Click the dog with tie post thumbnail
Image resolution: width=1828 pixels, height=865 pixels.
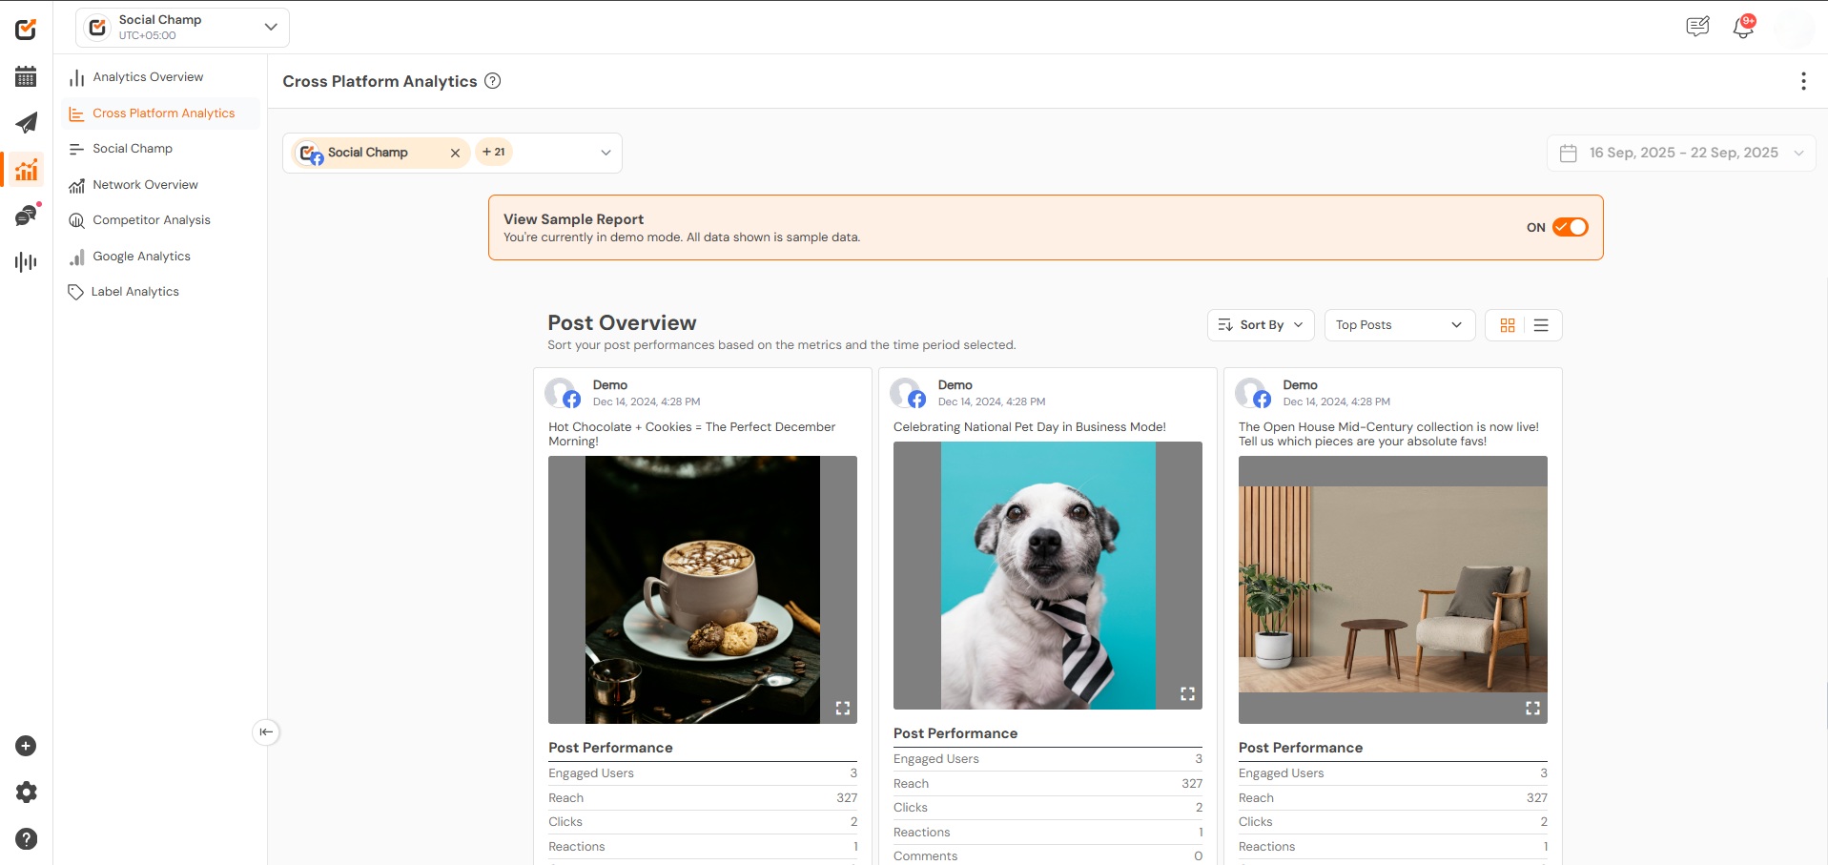(1048, 575)
